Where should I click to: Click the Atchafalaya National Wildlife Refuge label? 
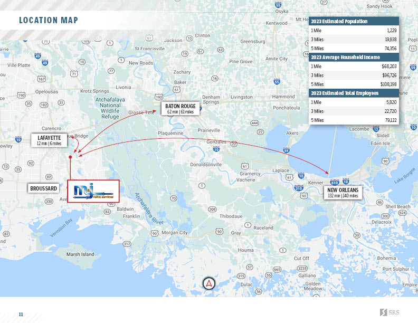(x=110, y=108)
